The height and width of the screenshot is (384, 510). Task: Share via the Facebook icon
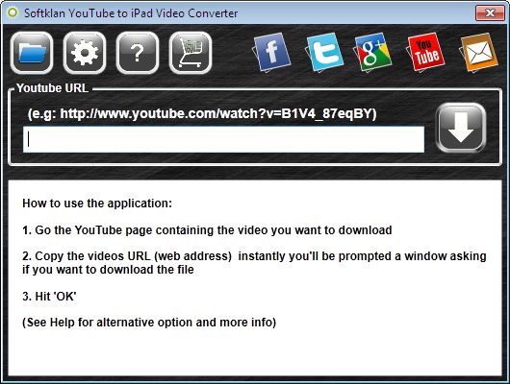(271, 52)
